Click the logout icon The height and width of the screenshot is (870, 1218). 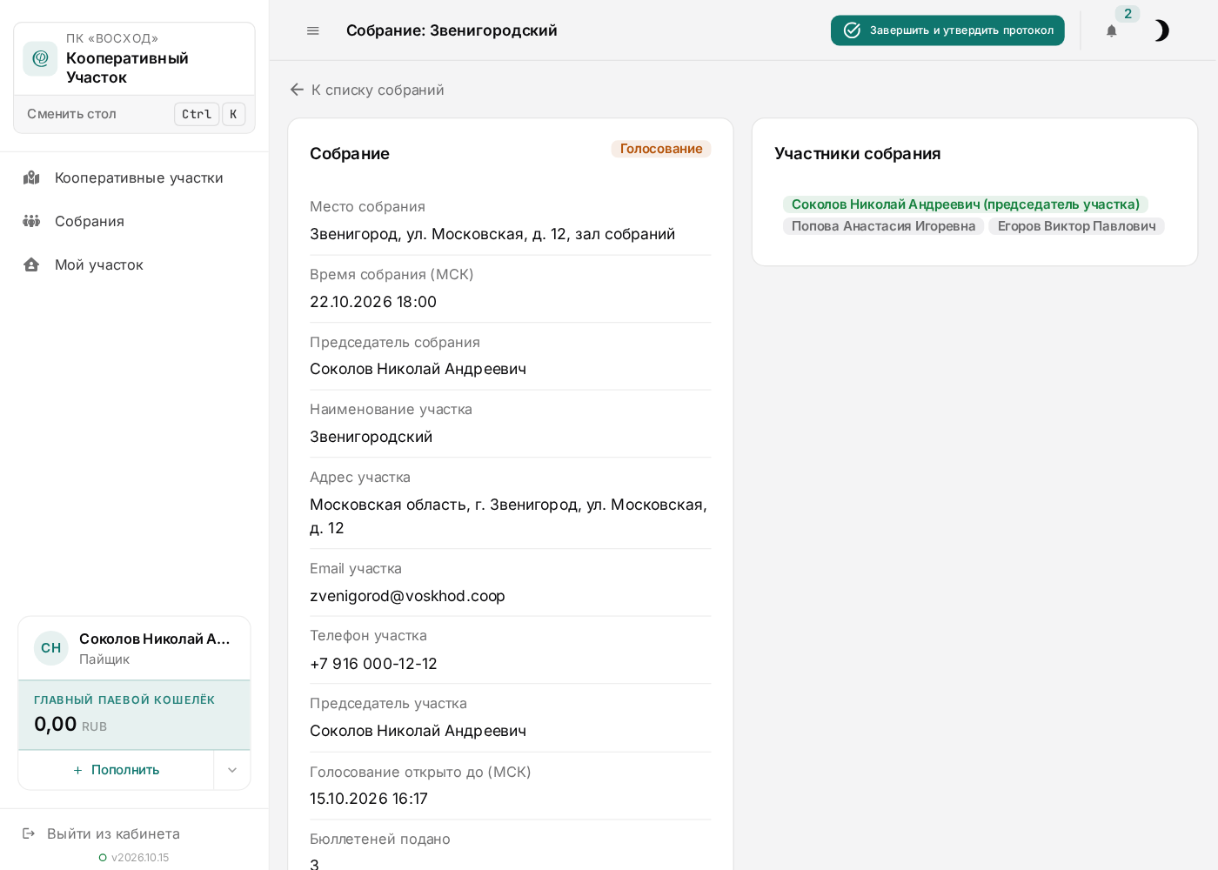(x=29, y=833)
